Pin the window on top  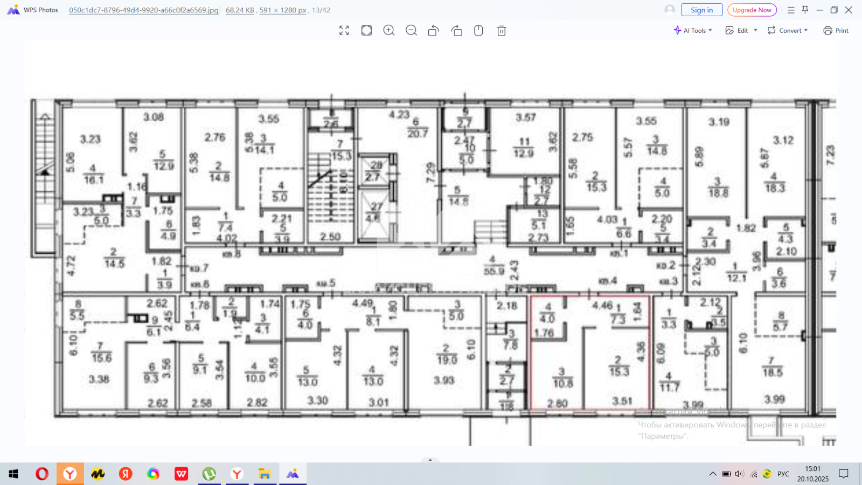(805, 10)
